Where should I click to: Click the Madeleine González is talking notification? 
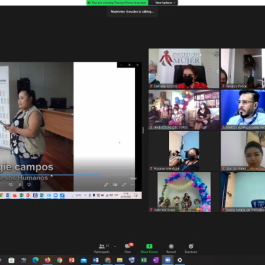(x=132, y=11)
